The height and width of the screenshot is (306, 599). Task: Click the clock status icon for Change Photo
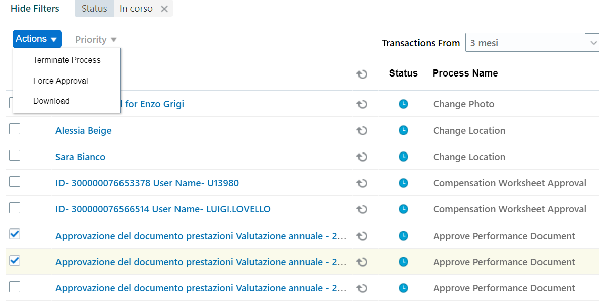pos(403,104)
